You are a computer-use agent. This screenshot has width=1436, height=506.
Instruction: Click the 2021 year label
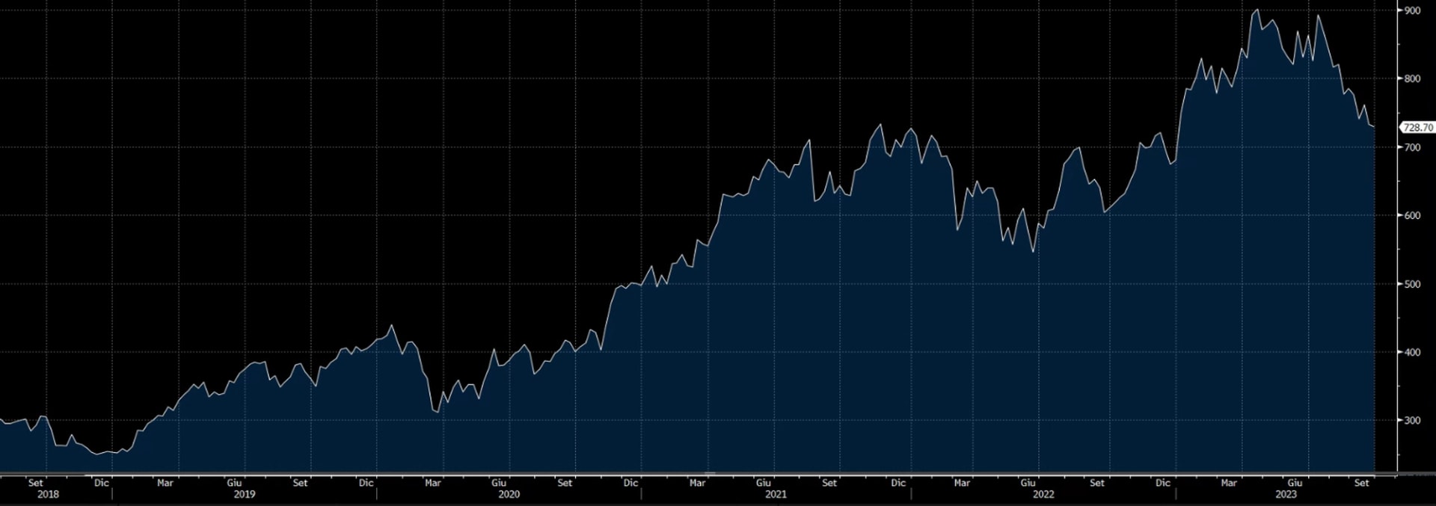click(x=776, y=494)
